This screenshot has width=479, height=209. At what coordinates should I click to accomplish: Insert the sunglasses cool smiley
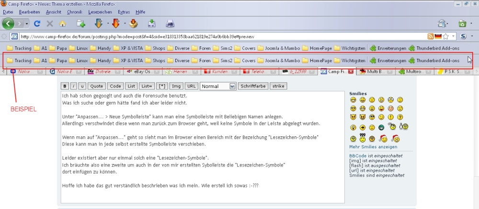[353, 108]
